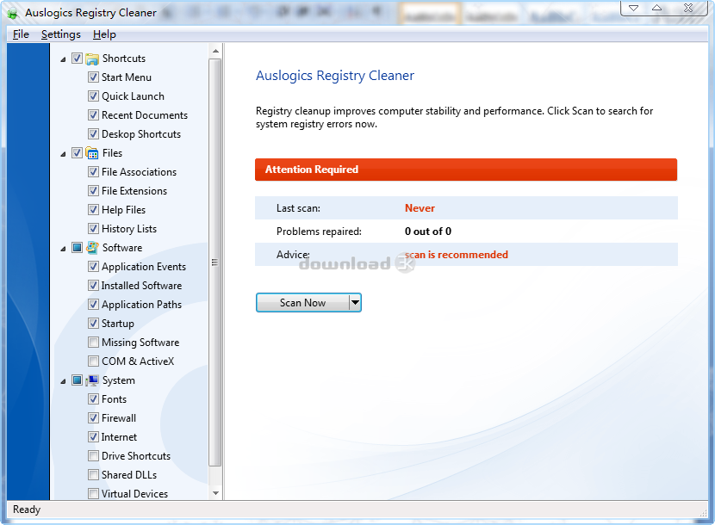Viewport: 715px width, 525px height.
Task: Uncheck the Help Files checkbox
Action: pos(93,210)
